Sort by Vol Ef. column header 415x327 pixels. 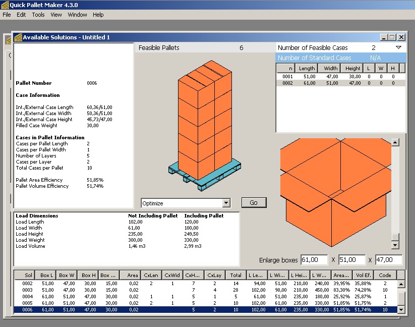click(363, 275)
